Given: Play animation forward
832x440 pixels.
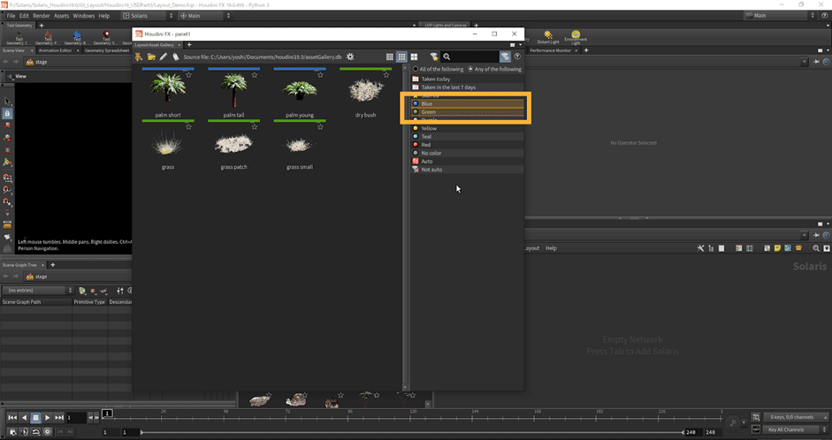Looking at the screenshot, I should click(x=47, y=418).
